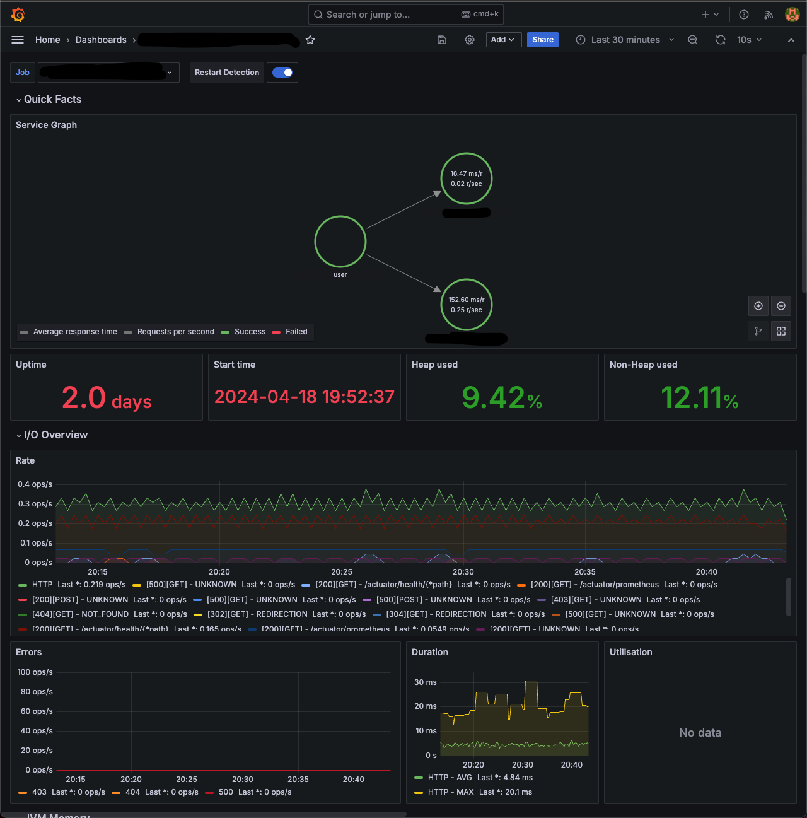Switch service graph to grid layout

point(781,331)
